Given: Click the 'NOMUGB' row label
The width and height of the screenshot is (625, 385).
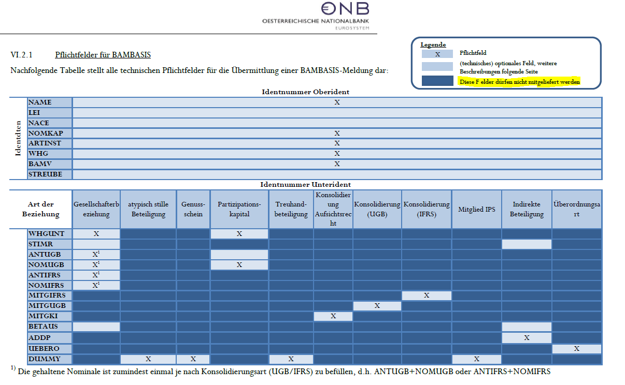Looking at the screenshot, I should [x=50, y=265].
